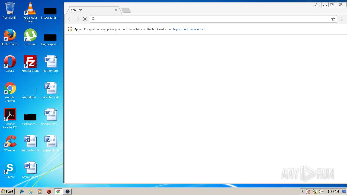Close the New Tab tab
347x195 pixels.
click(x=116, y=10)
